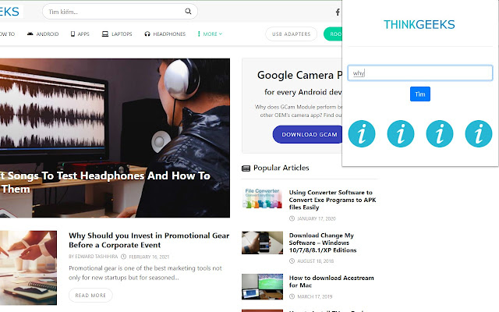Click the blue Tìm button in the popup

tap(420, 94)
